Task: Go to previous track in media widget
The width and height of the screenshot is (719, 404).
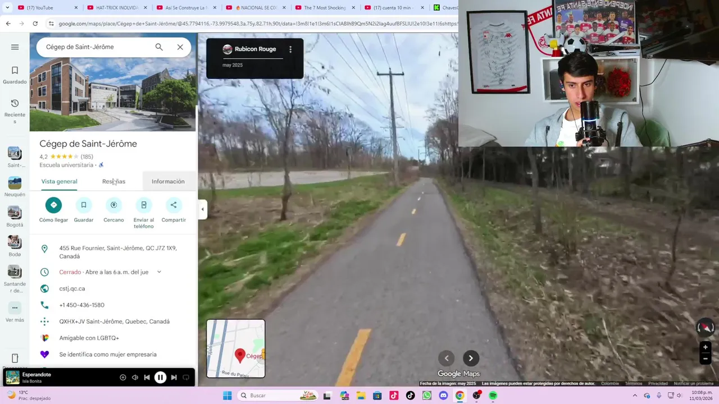Action: tap(147, 378)
